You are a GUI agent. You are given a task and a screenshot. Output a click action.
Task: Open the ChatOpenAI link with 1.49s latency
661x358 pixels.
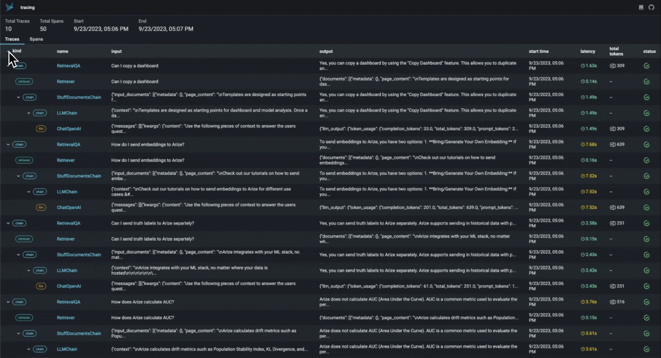pos(69,129)
